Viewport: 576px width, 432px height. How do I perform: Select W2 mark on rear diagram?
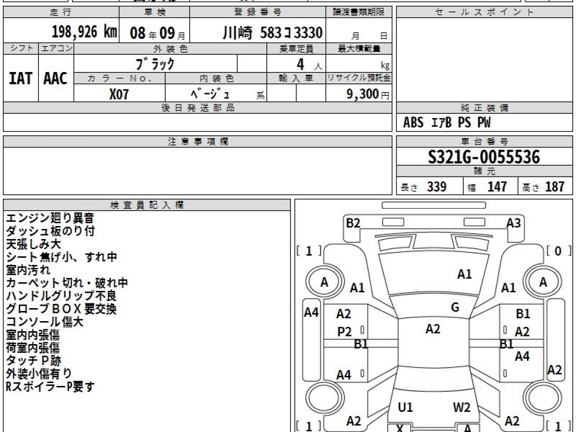462,408
